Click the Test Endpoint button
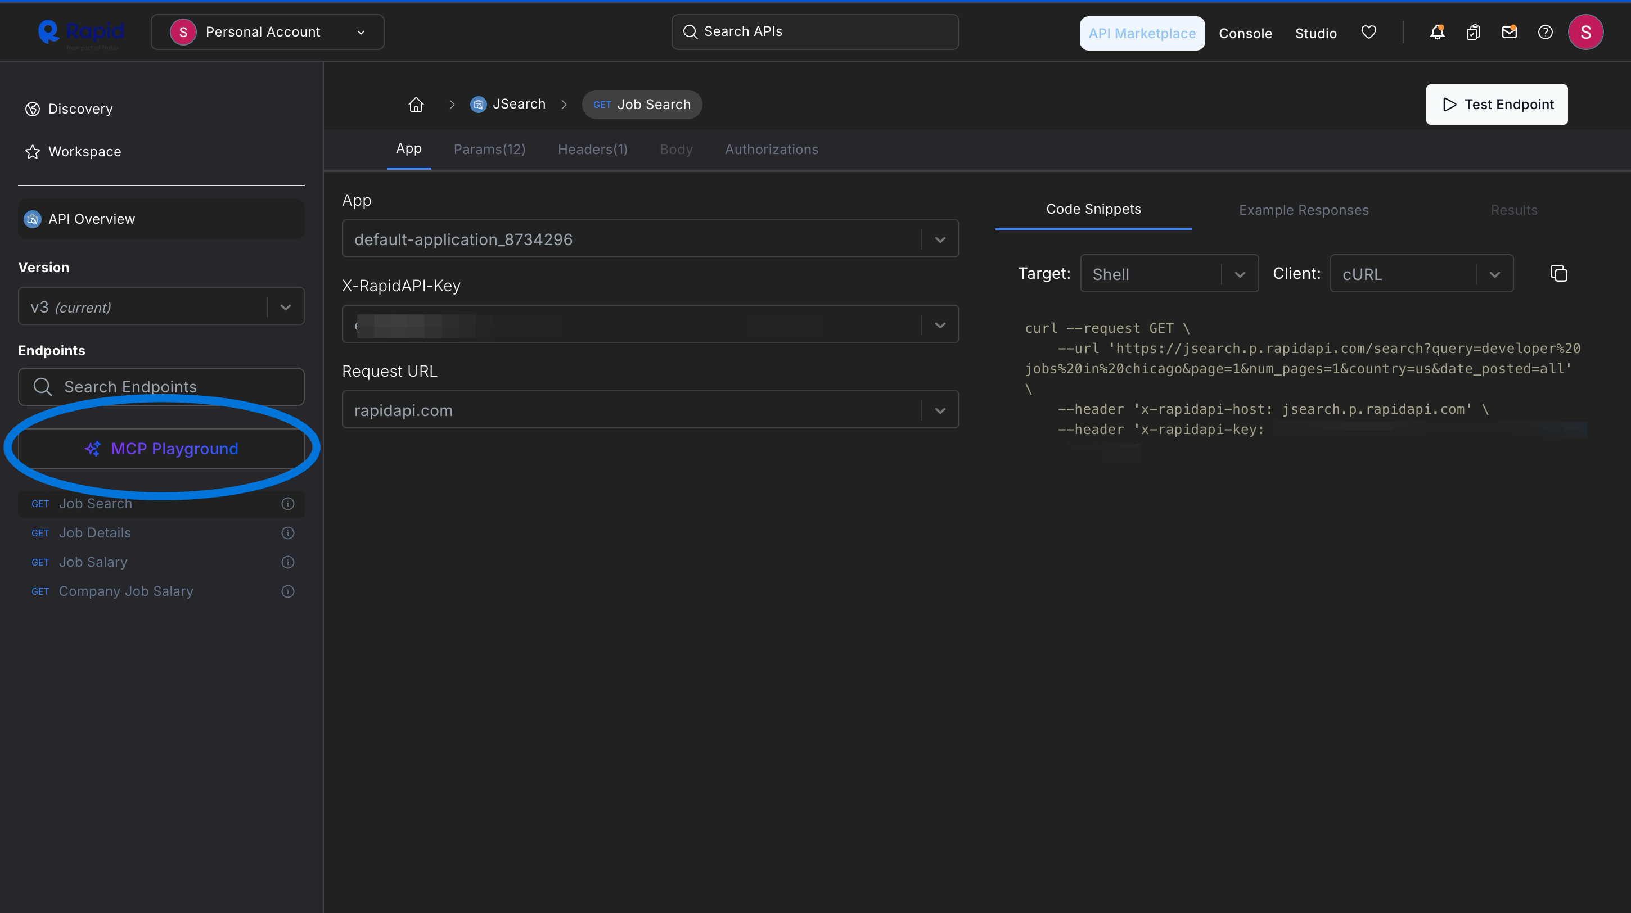The height and width of the screenshot is (913, 1631). (1496, 105)
